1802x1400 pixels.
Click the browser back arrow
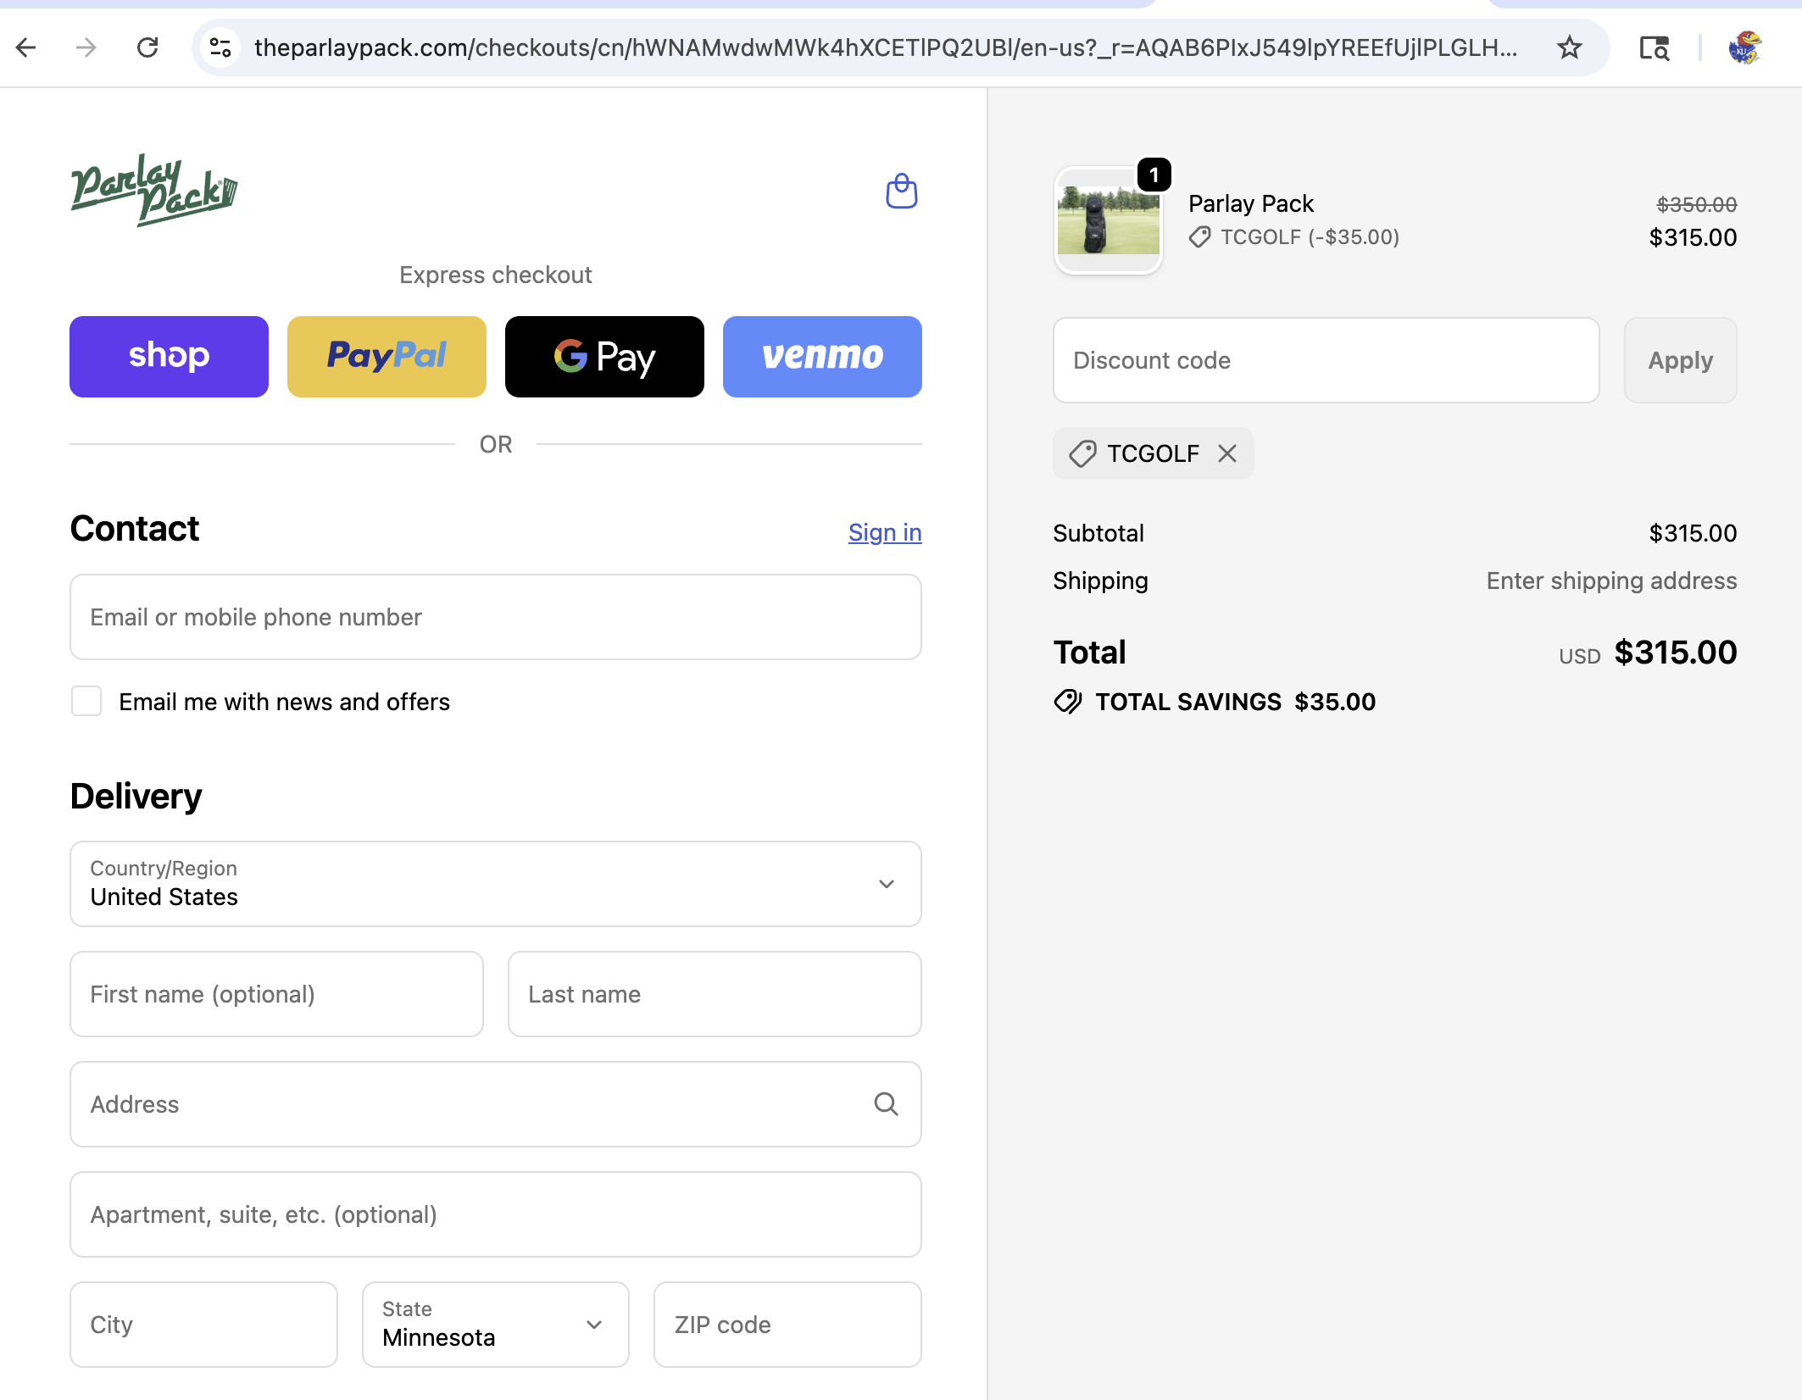pos(26,47)
